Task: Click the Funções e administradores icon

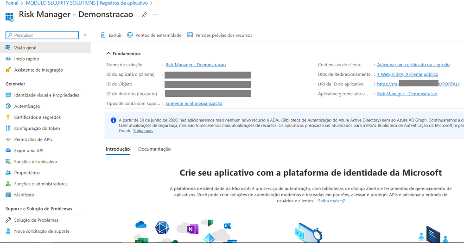Action: coord(8,184)
